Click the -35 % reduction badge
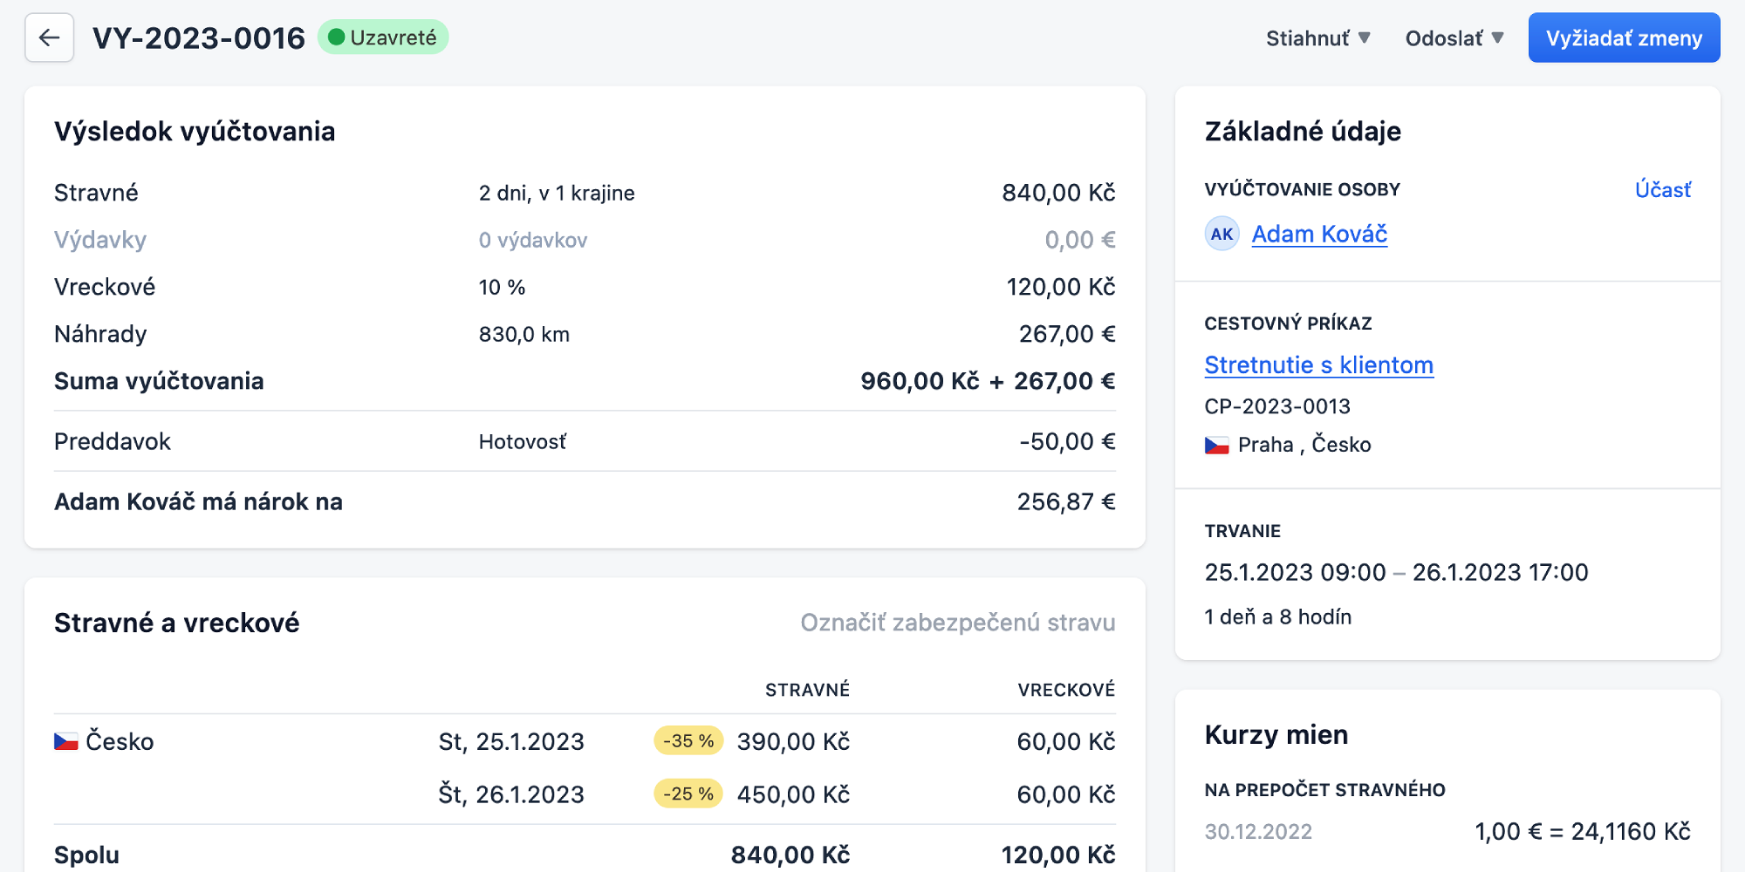This screenshot has height=872, width=1745. (x=688, y=741)
